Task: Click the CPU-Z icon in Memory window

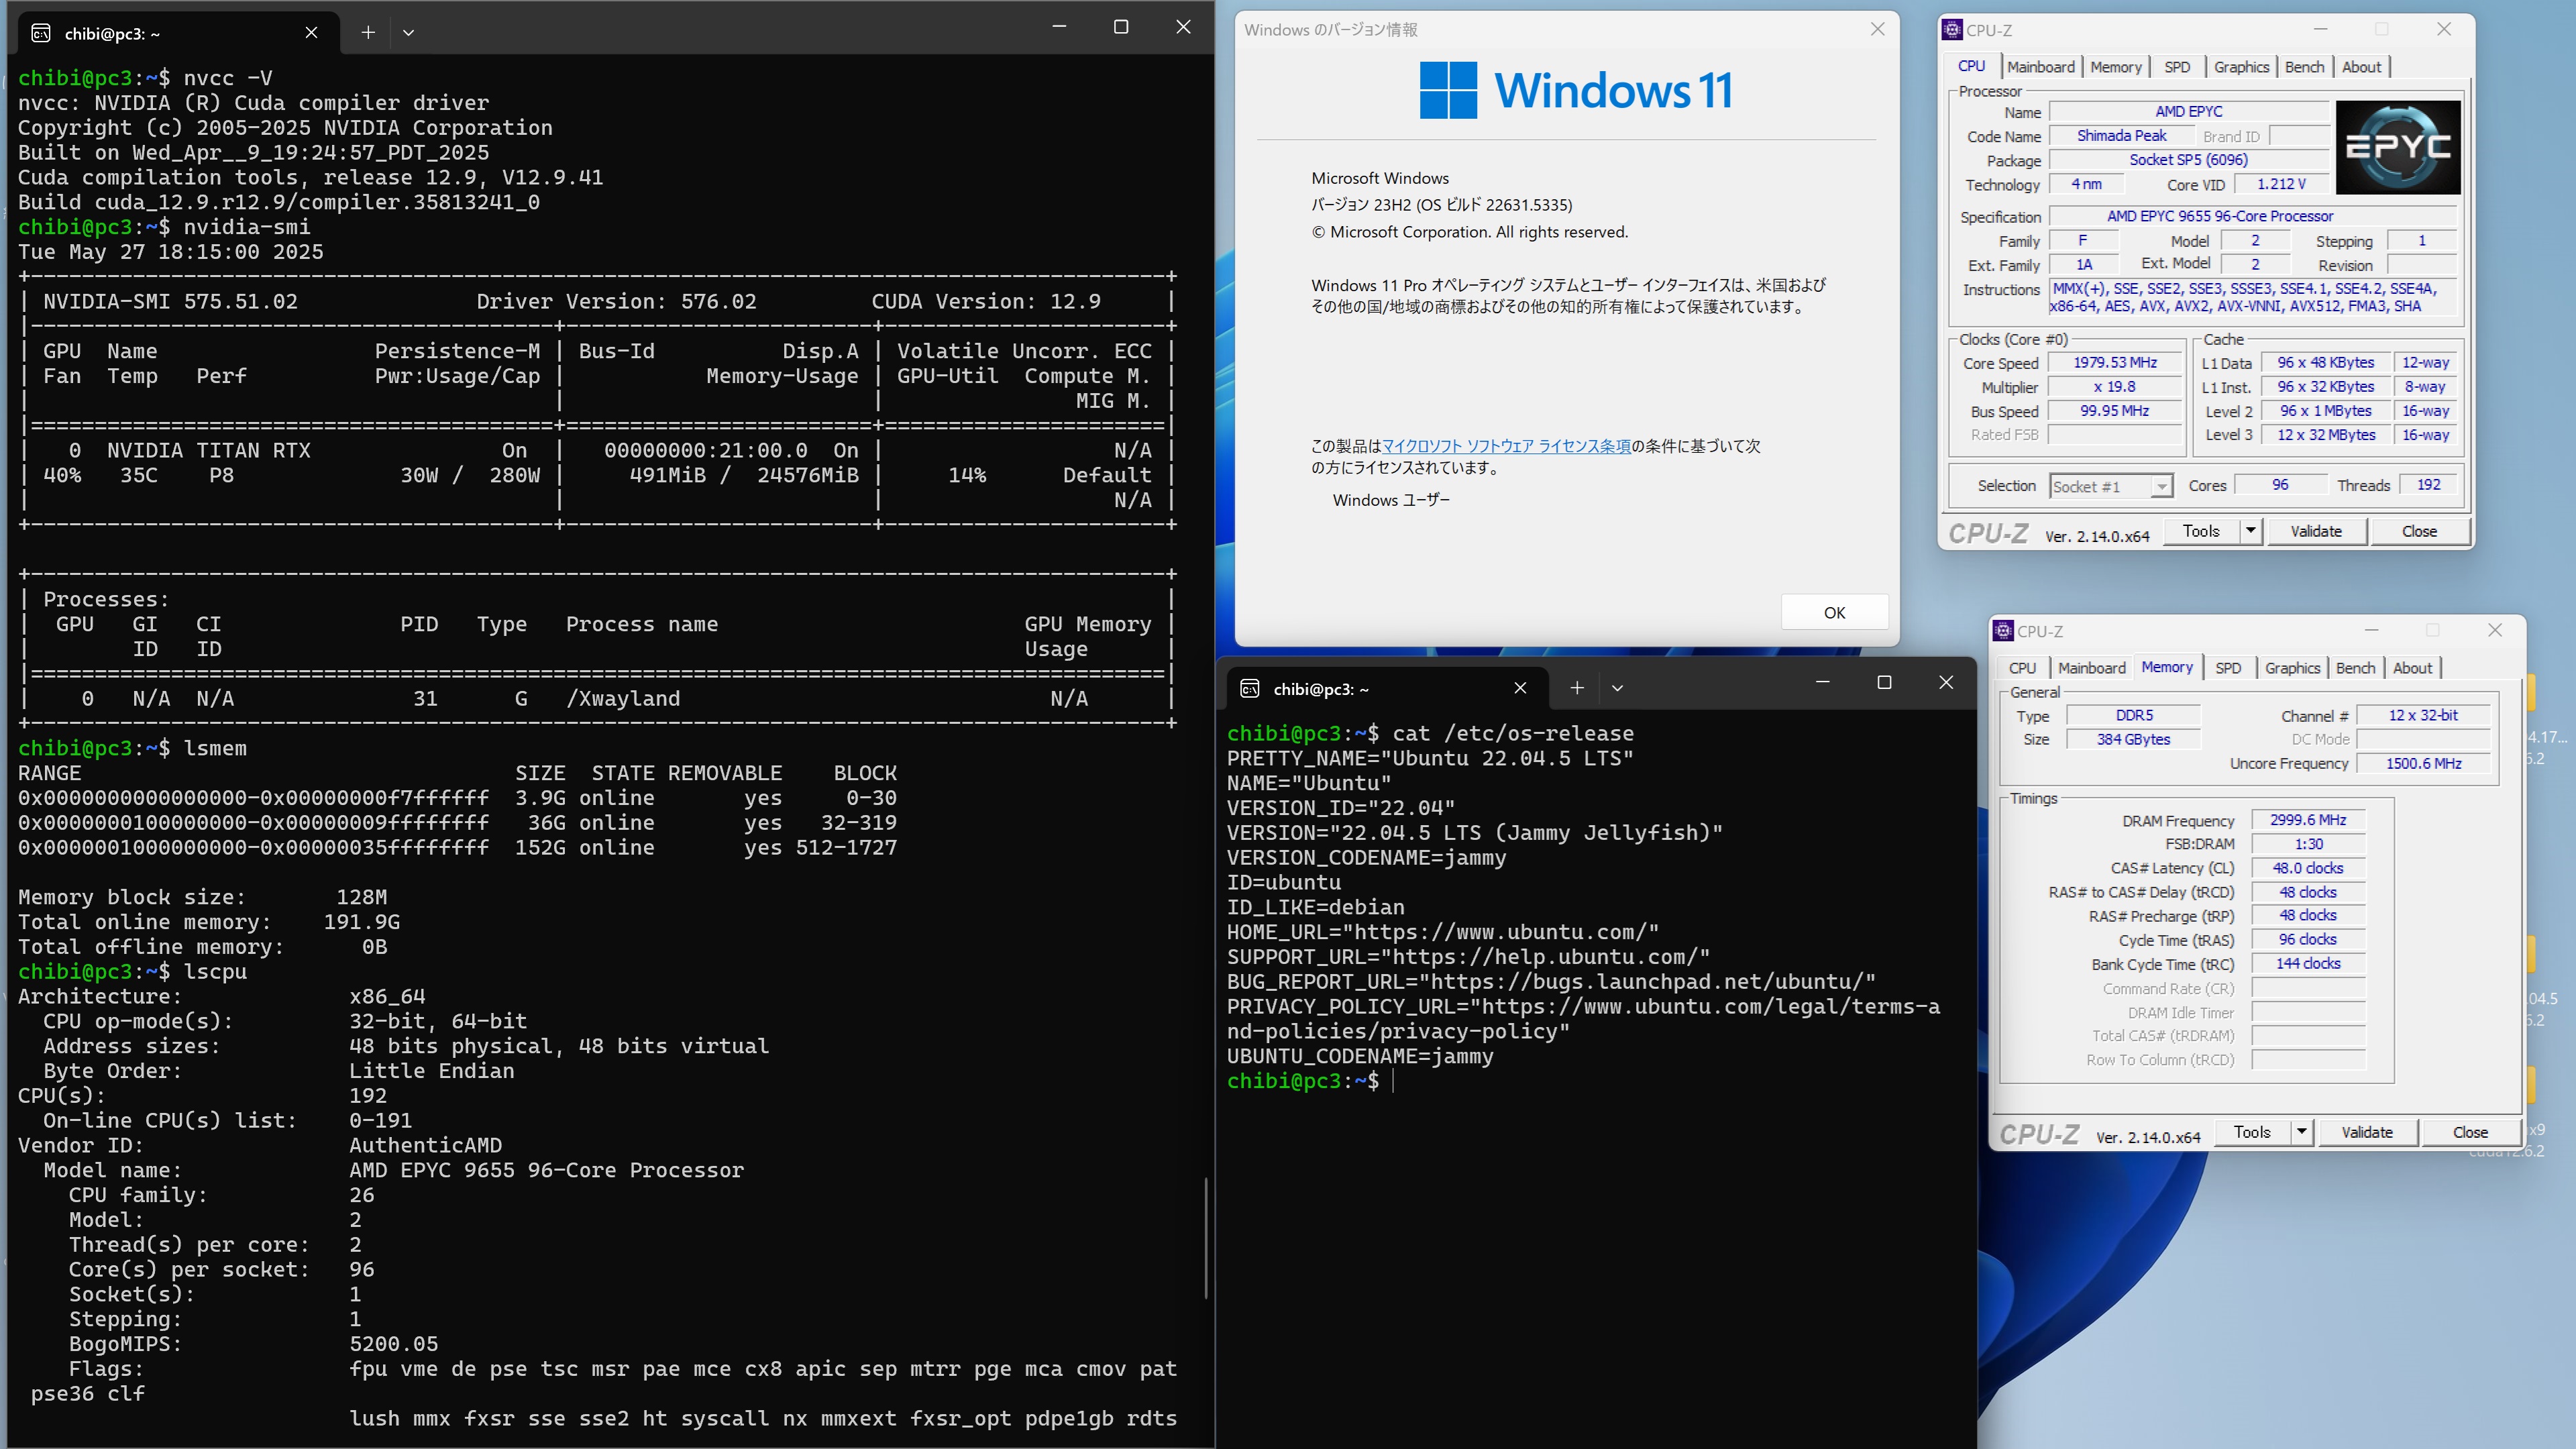Action: 2003,631
